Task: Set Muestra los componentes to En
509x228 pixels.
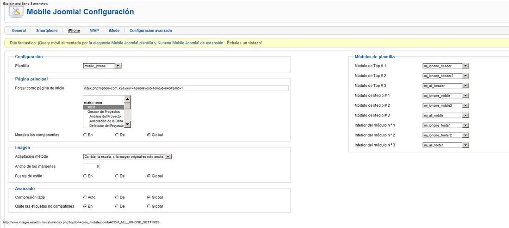Action: (85, 135)
